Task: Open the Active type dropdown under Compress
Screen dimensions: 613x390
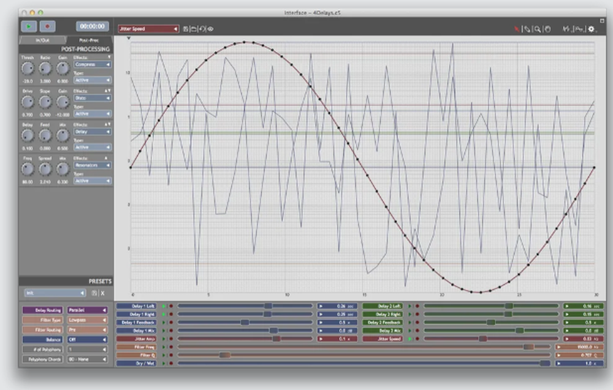Action: tap(93, 80)
